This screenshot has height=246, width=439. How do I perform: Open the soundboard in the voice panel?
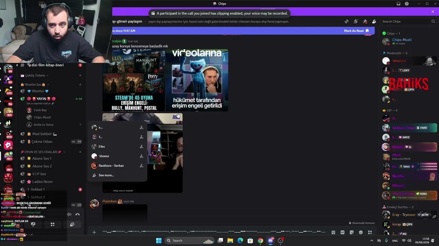click(72, 224)
